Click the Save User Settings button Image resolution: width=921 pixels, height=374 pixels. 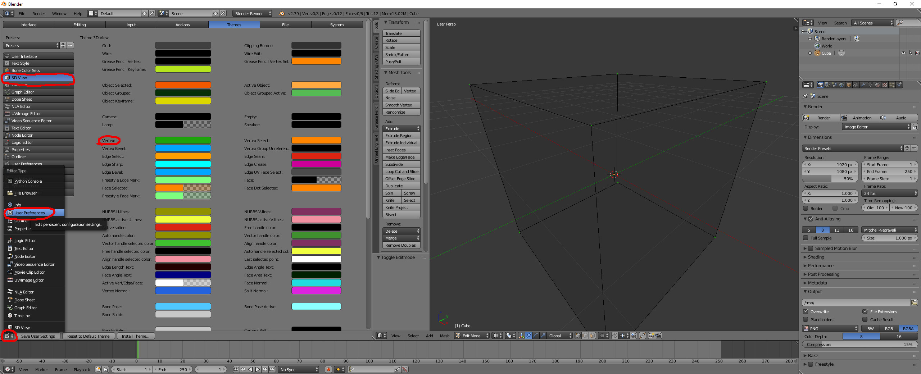coord(38,336)
